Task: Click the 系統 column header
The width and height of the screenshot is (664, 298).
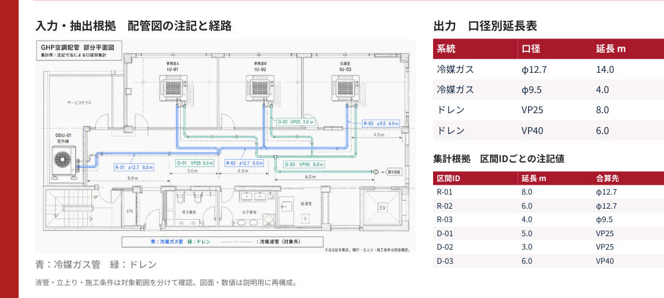Action: (446, 49)
